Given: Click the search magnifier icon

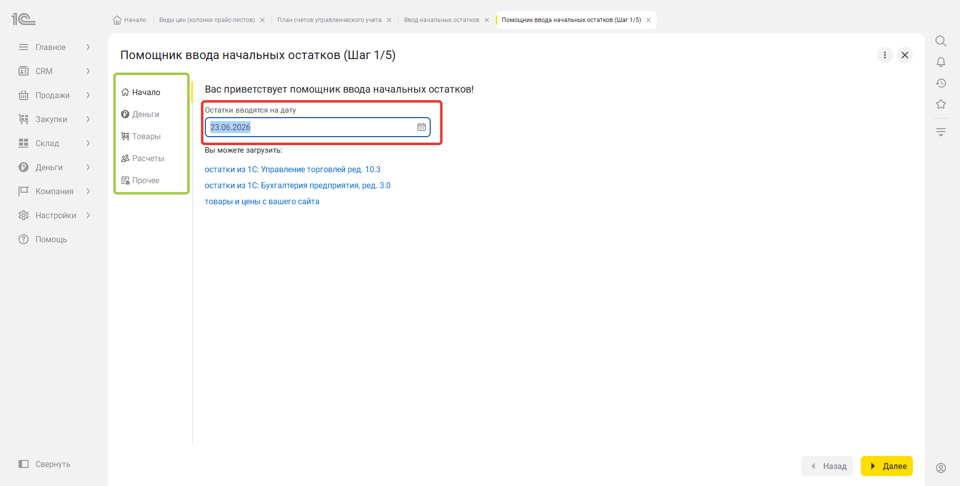Looking at the screenshot, I should (x=941, y=41).
